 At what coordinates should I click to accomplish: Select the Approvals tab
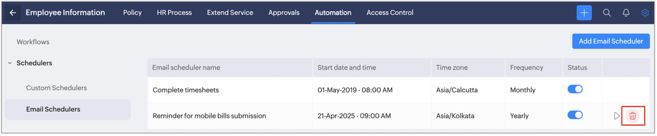pos(284,13)
